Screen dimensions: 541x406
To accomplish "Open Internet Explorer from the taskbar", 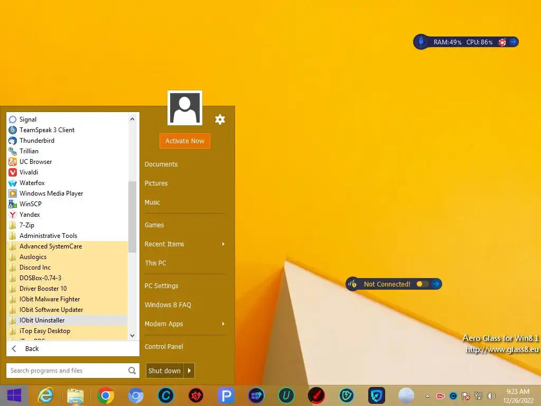I will click(45, 395).
